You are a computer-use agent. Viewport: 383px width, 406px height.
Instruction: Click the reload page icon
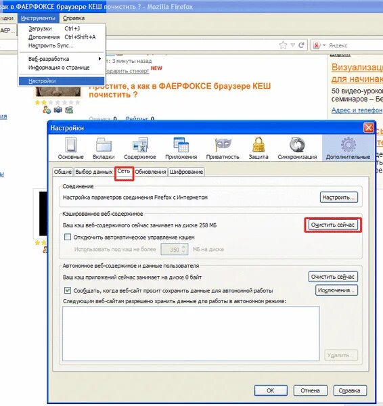coord(301,45)
